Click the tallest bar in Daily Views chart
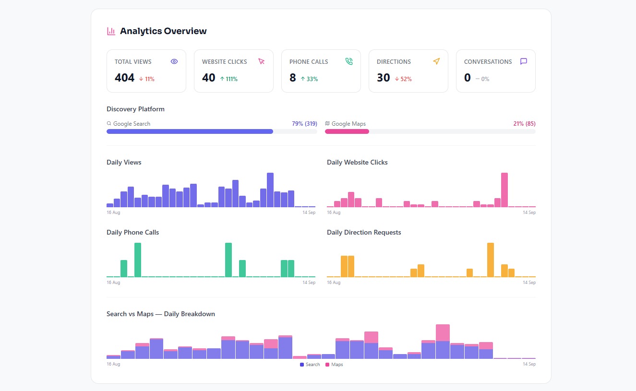The image size is (636, 391). 270,190
